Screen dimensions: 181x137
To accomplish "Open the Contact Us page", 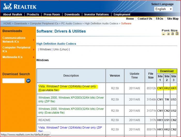I will point(145,19).
